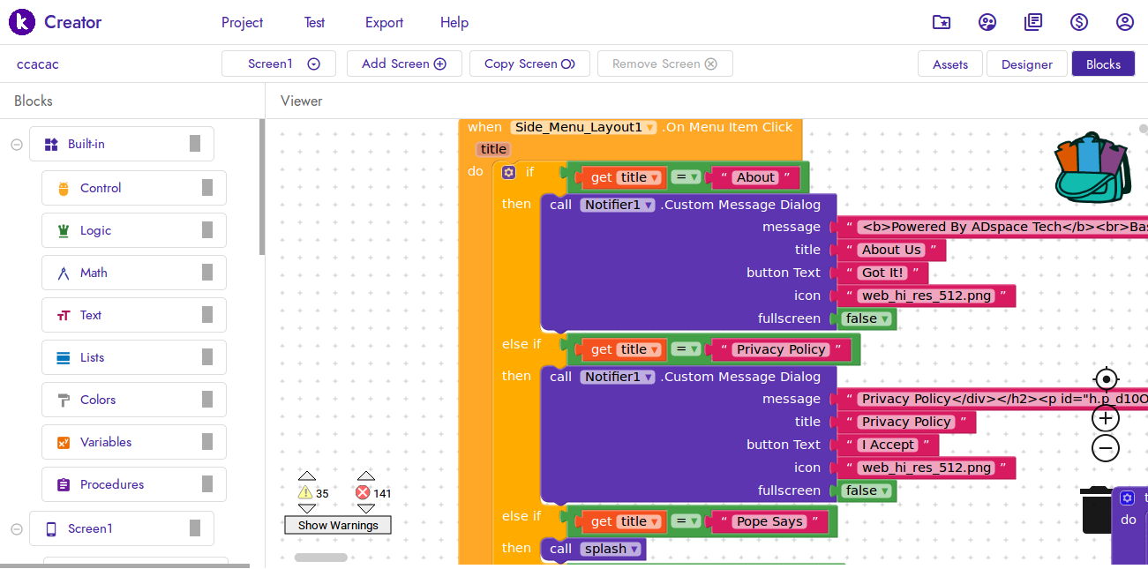Open equals operator dropdown beside About

[x=685, y=177]
